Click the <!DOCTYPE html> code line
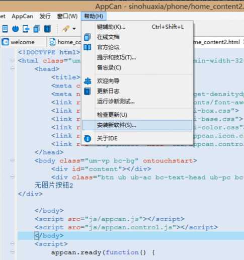The image size is (244, 260). pos(49,52)
